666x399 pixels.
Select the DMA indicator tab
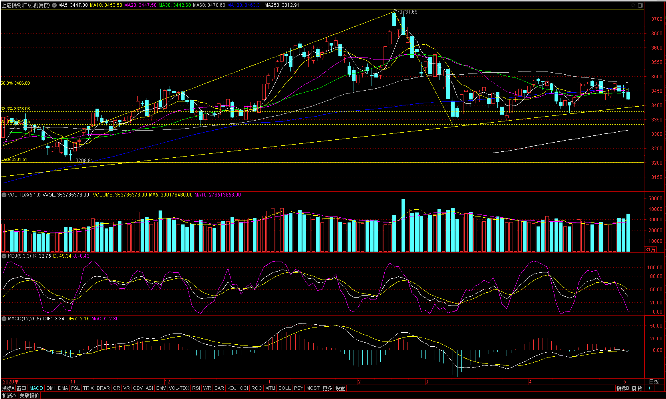[63, 388]
